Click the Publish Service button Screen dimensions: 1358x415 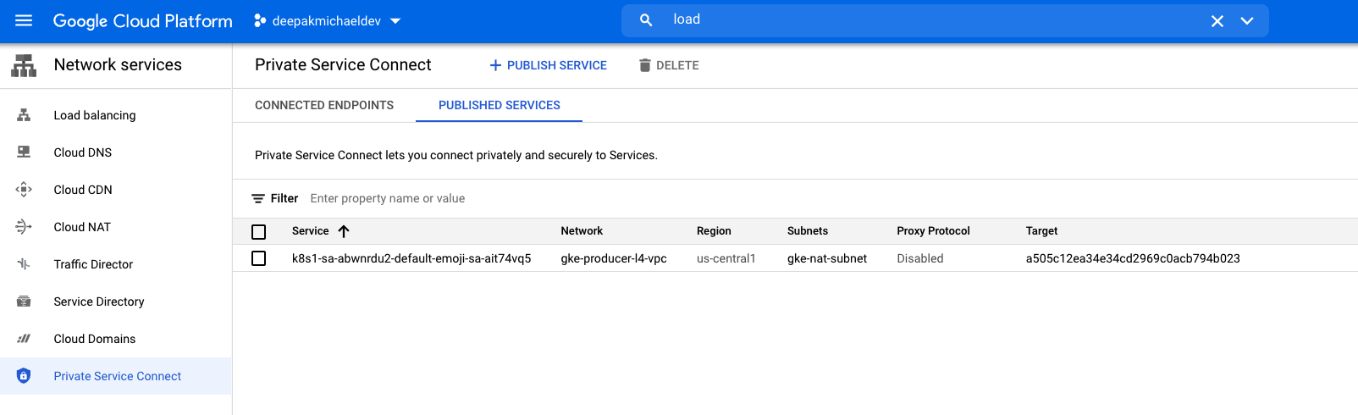tap(548, 65)
